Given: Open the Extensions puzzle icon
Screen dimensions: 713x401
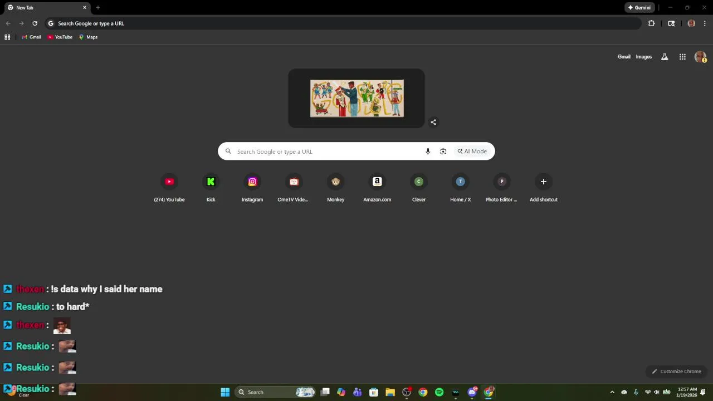Looking at the screenshot, I should click(x=651, y=23).
